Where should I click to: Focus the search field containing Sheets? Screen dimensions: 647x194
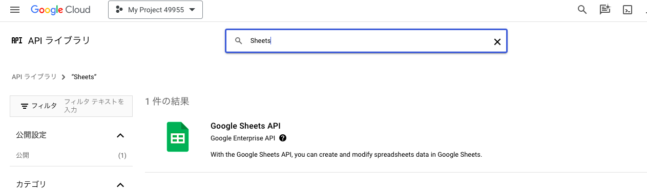click(x=366, y=41)
